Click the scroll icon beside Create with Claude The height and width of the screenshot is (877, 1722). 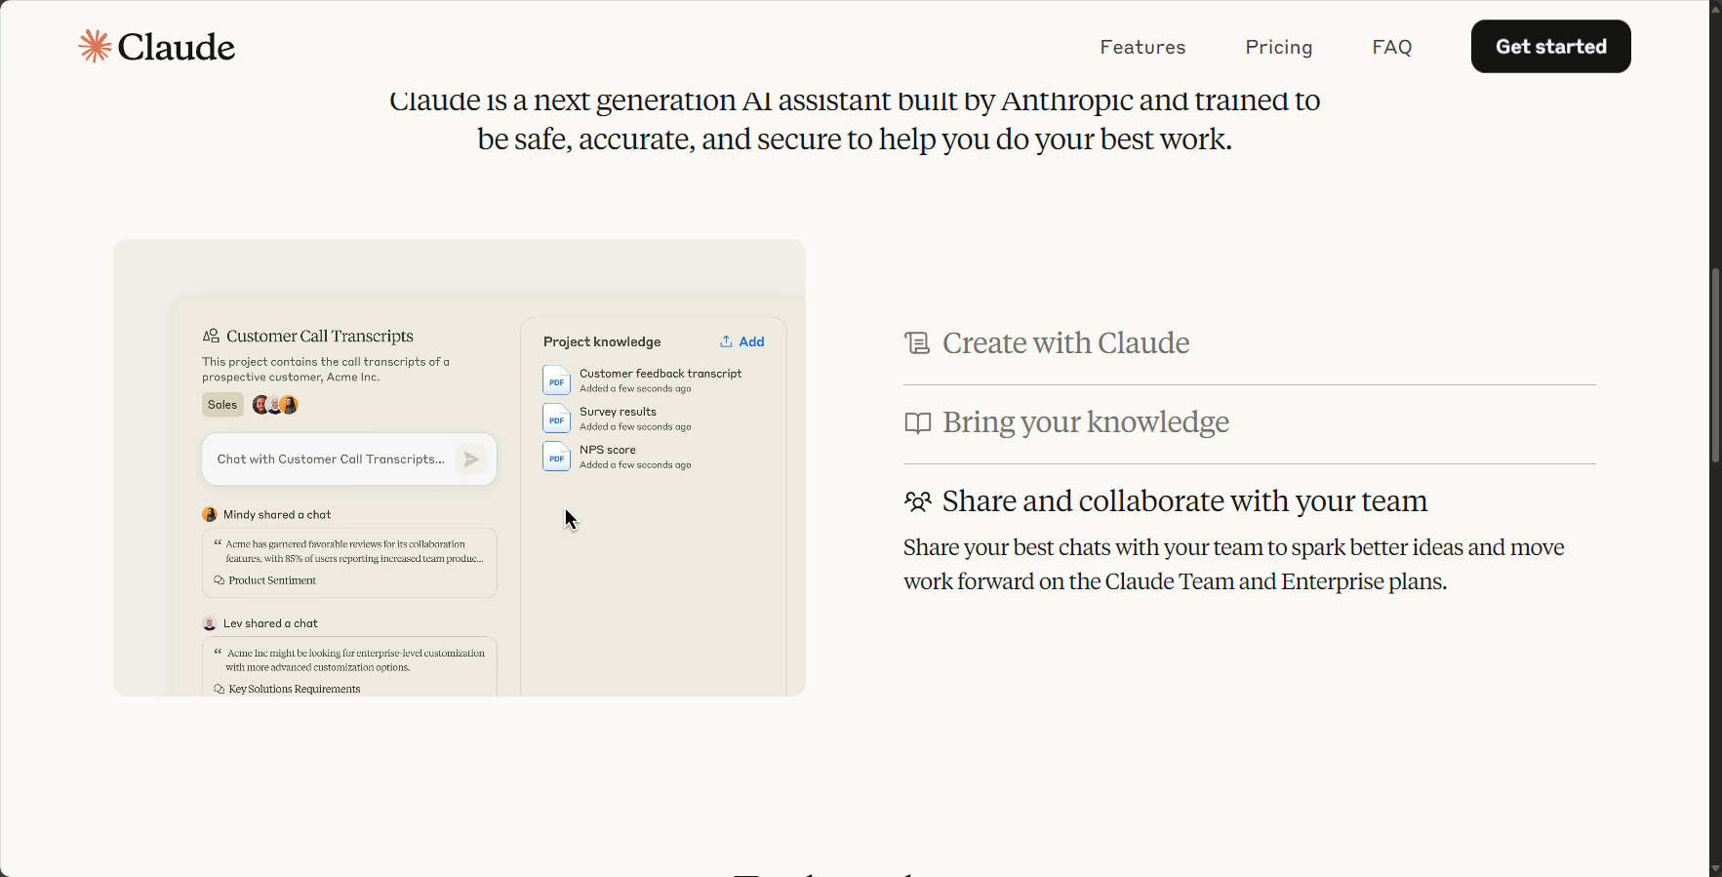917,342
